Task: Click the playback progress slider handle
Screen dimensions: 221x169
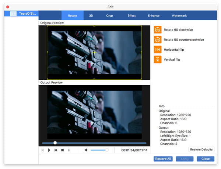Action: [55, 143]
